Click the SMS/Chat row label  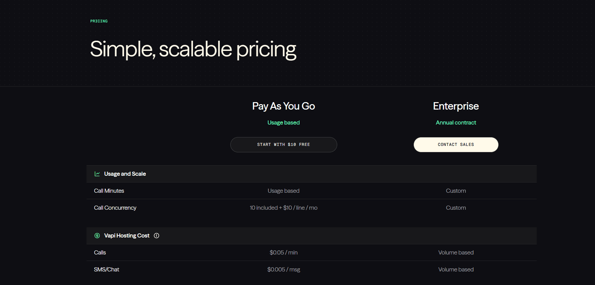107,269
